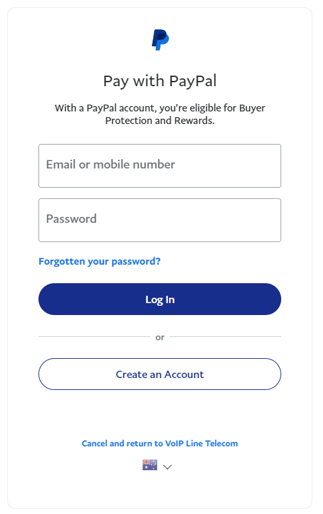Click the Log In button
Image resolution: width=323 pixels, height=514 pixels.
(x=160, y=299)
